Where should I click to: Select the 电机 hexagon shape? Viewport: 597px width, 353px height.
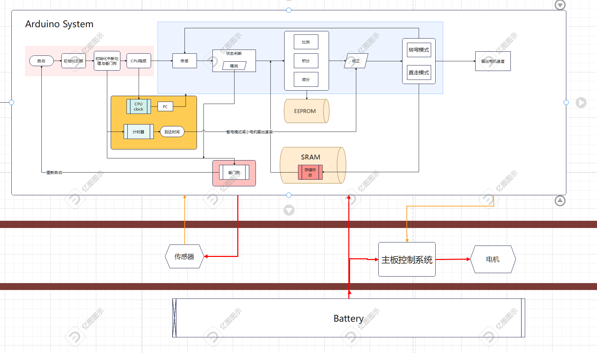pos(493,259)
